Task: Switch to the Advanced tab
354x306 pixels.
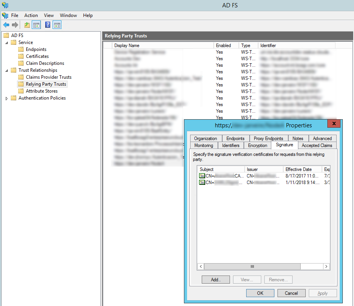Action: 322,139
